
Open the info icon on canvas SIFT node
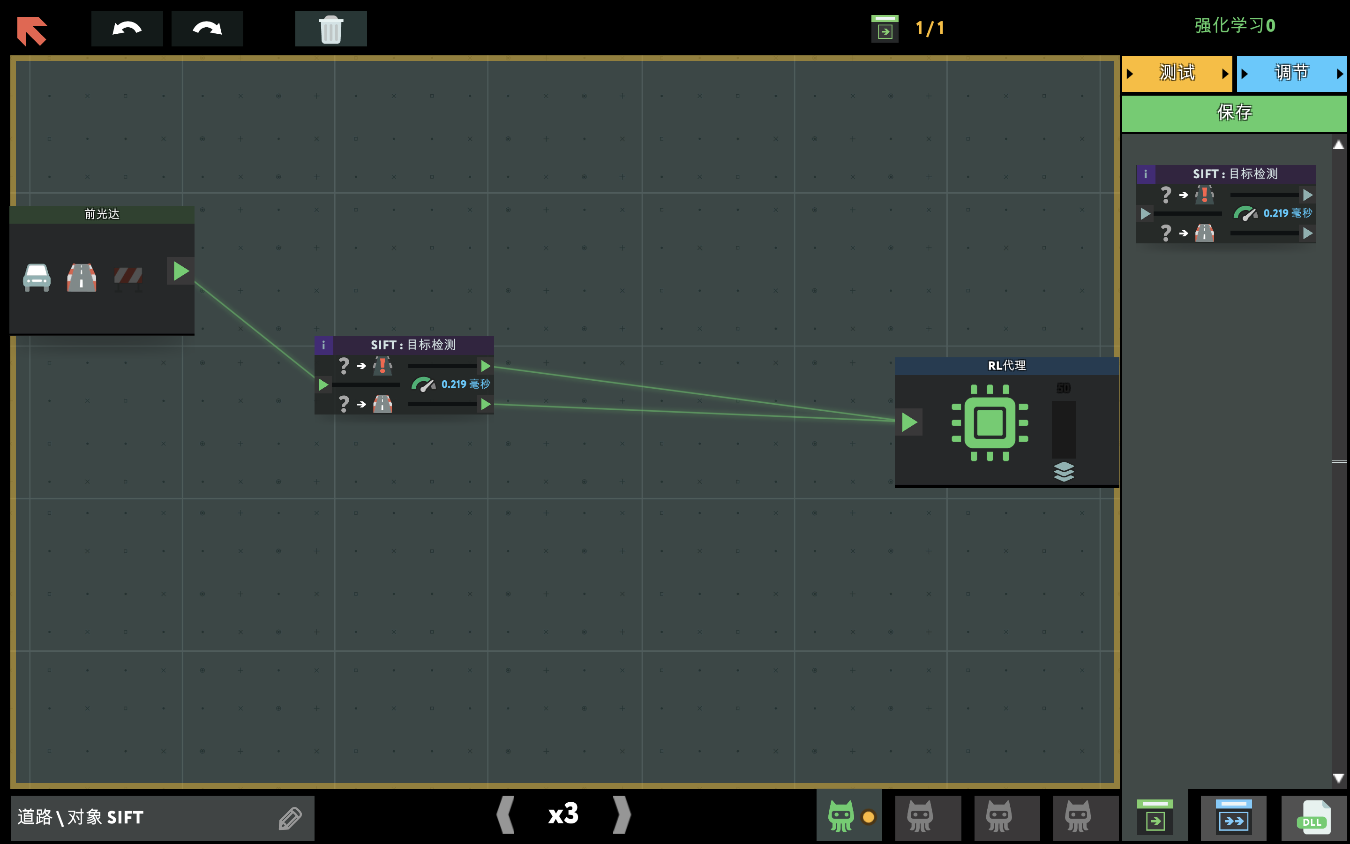(x=323, y=345)
